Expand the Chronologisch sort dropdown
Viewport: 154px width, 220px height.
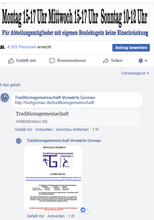(x=135, y=73)
